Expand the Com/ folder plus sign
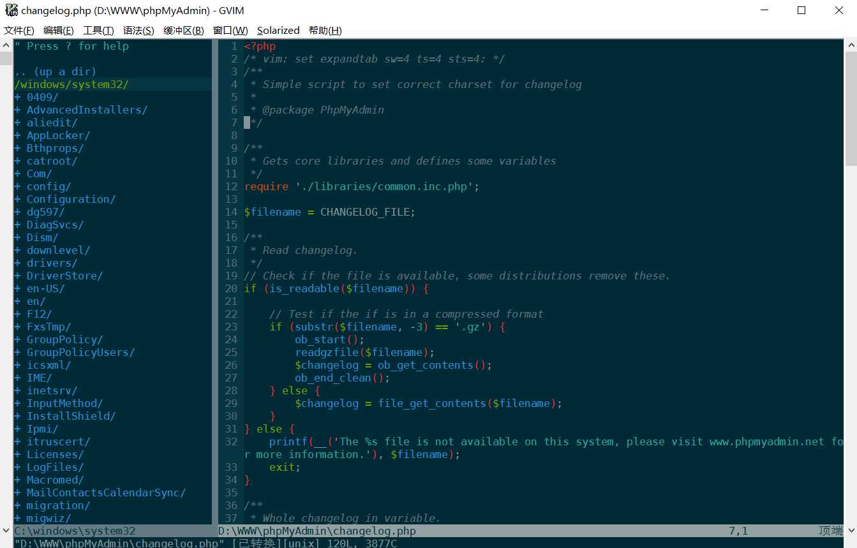 tap(17, 174)
